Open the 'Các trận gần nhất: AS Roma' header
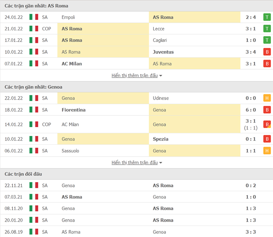 [x=136, y=6]
